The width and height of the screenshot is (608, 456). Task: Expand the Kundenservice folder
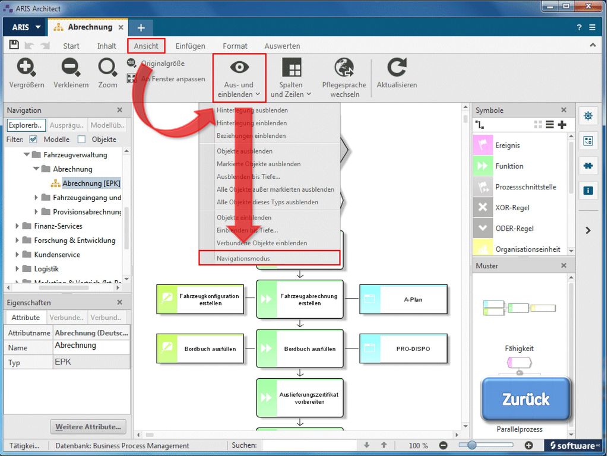click(x=17, y=254)
